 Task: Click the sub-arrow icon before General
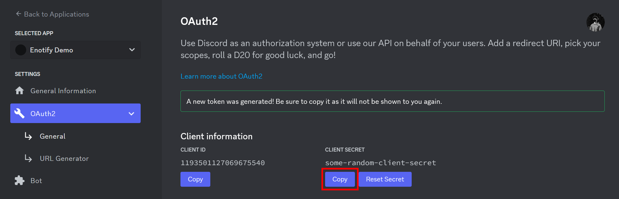[29, 136]
